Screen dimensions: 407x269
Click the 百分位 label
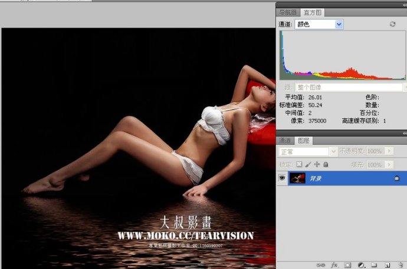pyautogui.click(x=369, y=113)
